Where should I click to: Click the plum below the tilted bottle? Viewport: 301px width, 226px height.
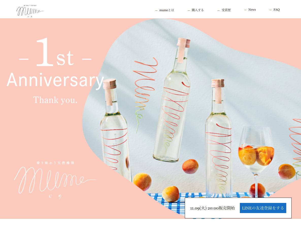(x=190, y=166)
